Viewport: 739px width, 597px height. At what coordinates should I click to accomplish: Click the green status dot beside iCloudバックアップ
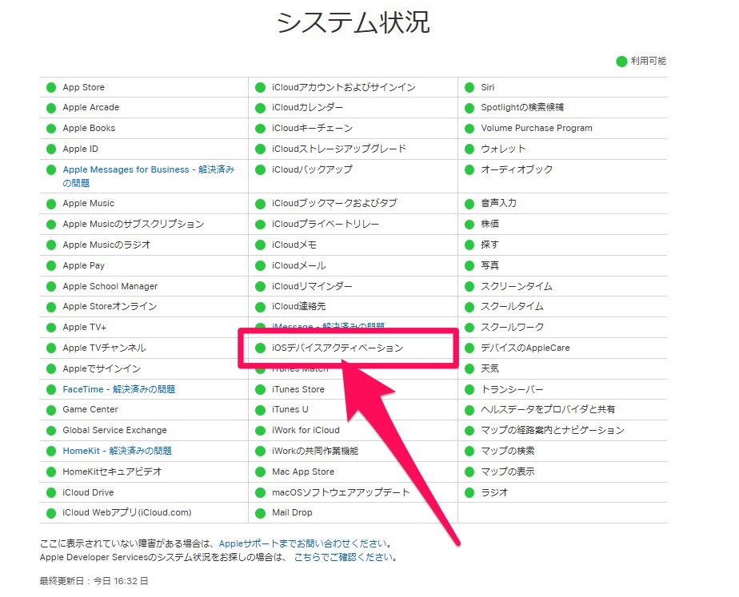pyautogui.click(x=260, y=170)
